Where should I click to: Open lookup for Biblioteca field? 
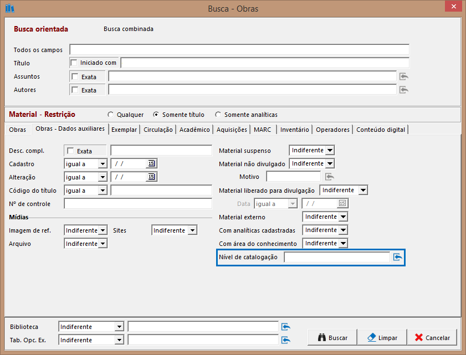click(285, 327)
